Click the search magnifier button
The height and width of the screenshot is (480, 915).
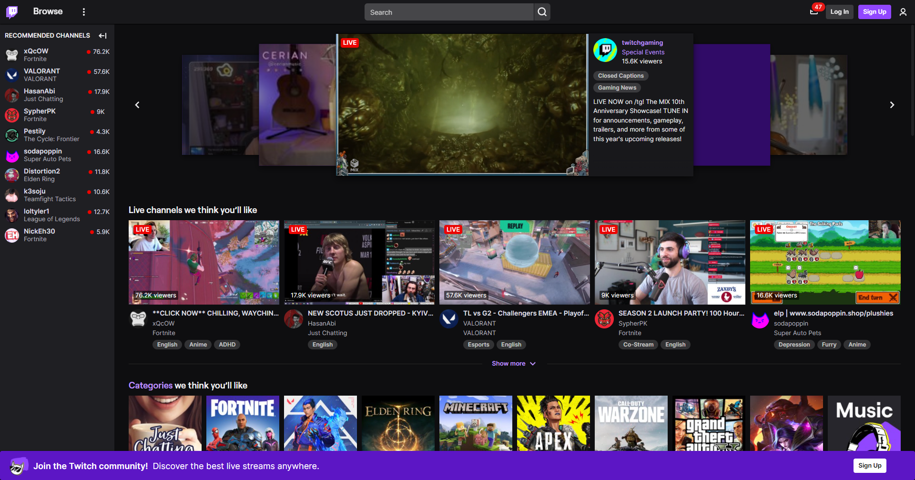(x=542, y=12)
